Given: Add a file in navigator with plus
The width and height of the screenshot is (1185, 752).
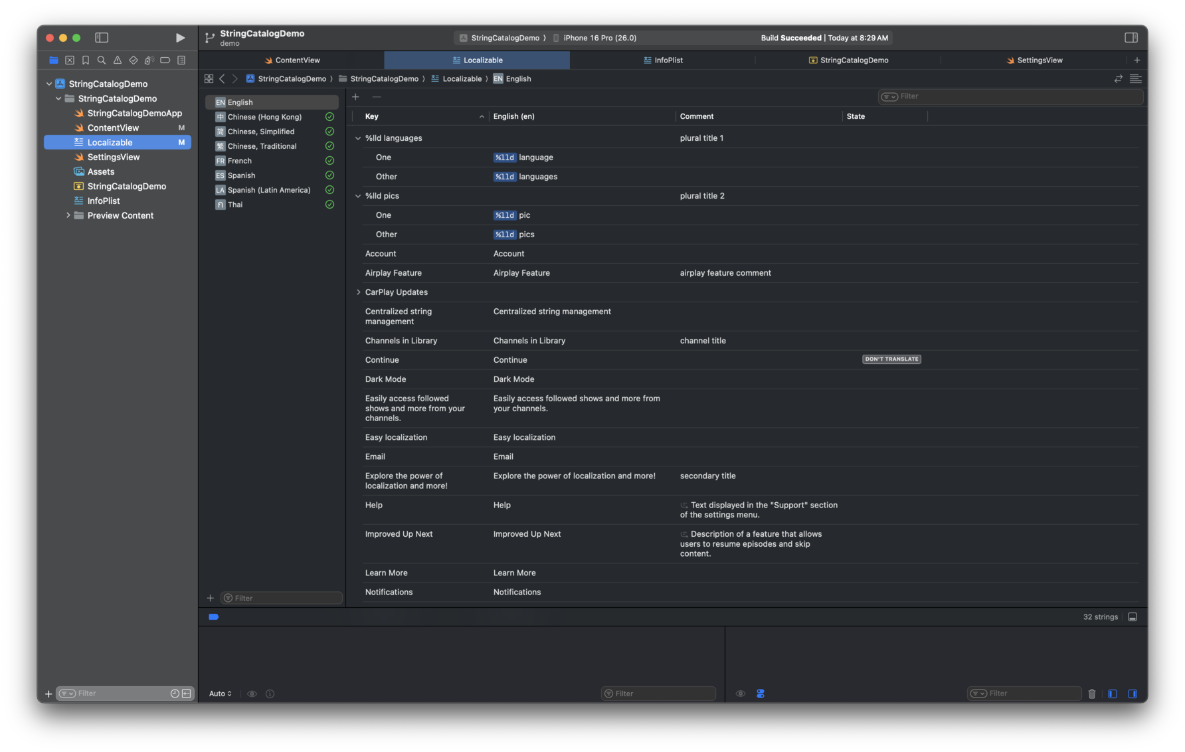Looking at the screenshot, I should point(48,694).
